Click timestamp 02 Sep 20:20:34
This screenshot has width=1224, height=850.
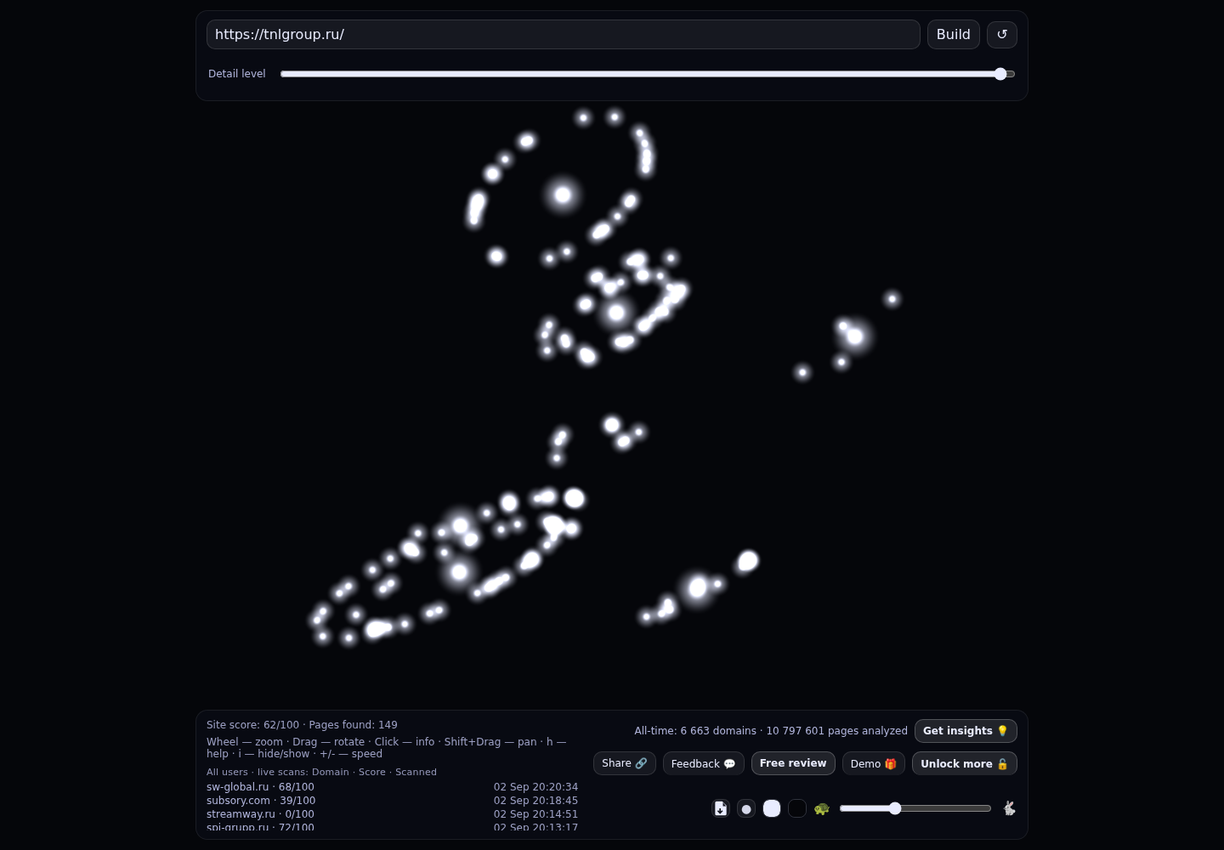click(x=535, y=787)
